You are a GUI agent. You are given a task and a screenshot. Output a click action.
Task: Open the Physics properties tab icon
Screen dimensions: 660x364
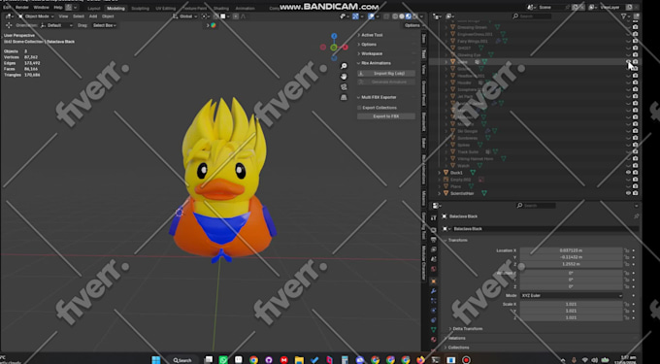[434, 311]
